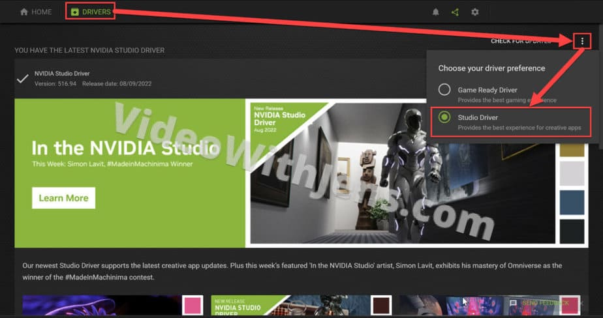Pick the gold color swatch

[572, 150]
